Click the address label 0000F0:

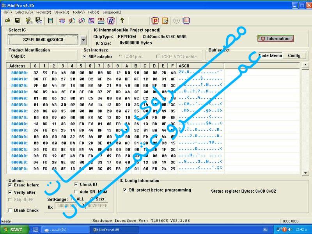(19, 168)
